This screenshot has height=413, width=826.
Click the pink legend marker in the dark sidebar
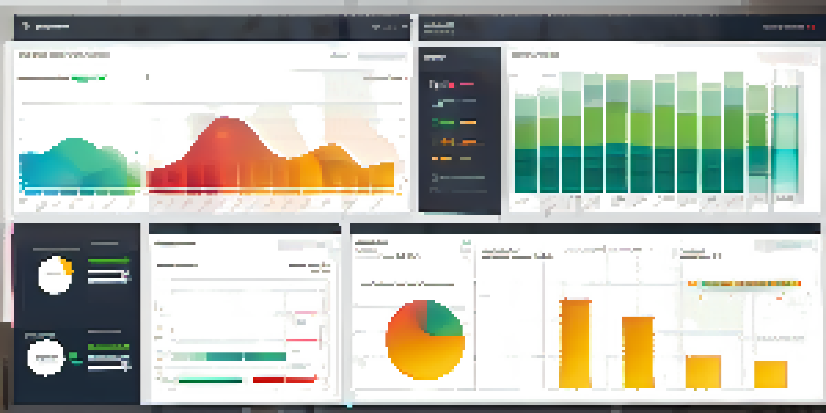[466, 84]
